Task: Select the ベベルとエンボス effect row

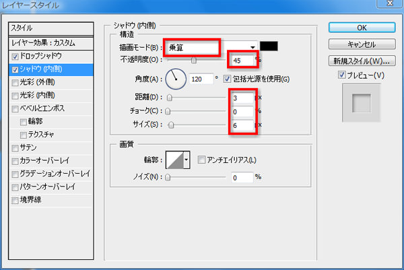Action: [x=50, y=108]
